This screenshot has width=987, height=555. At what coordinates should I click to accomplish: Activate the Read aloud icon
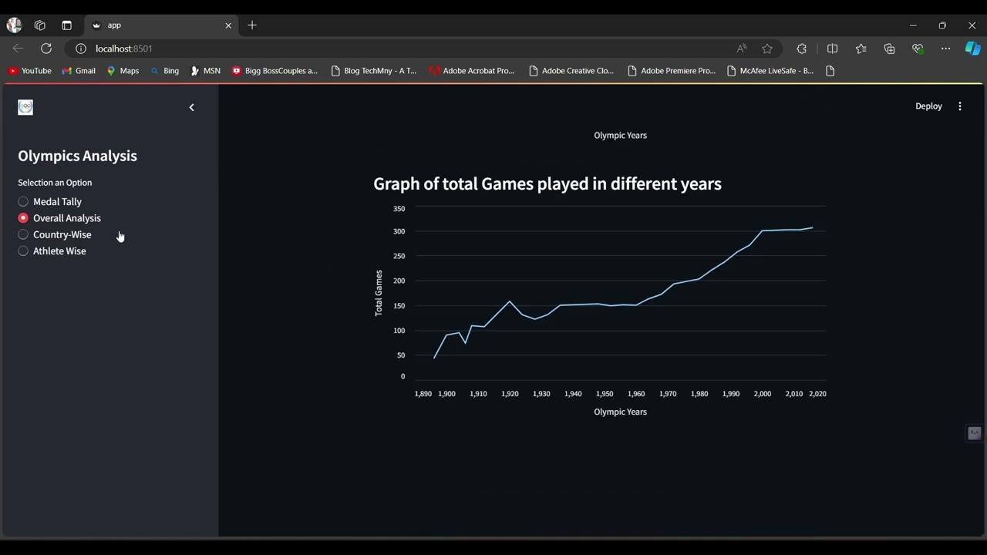pos(742,49)
